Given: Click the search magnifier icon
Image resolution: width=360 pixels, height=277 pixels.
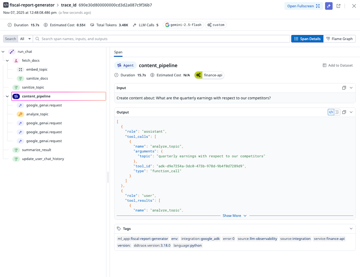Looking at the screenshot, I should (x=37, y=39).
